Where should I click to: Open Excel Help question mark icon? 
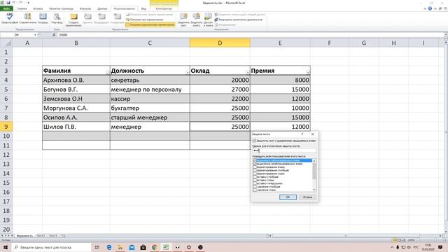click(x=430, y=8)
